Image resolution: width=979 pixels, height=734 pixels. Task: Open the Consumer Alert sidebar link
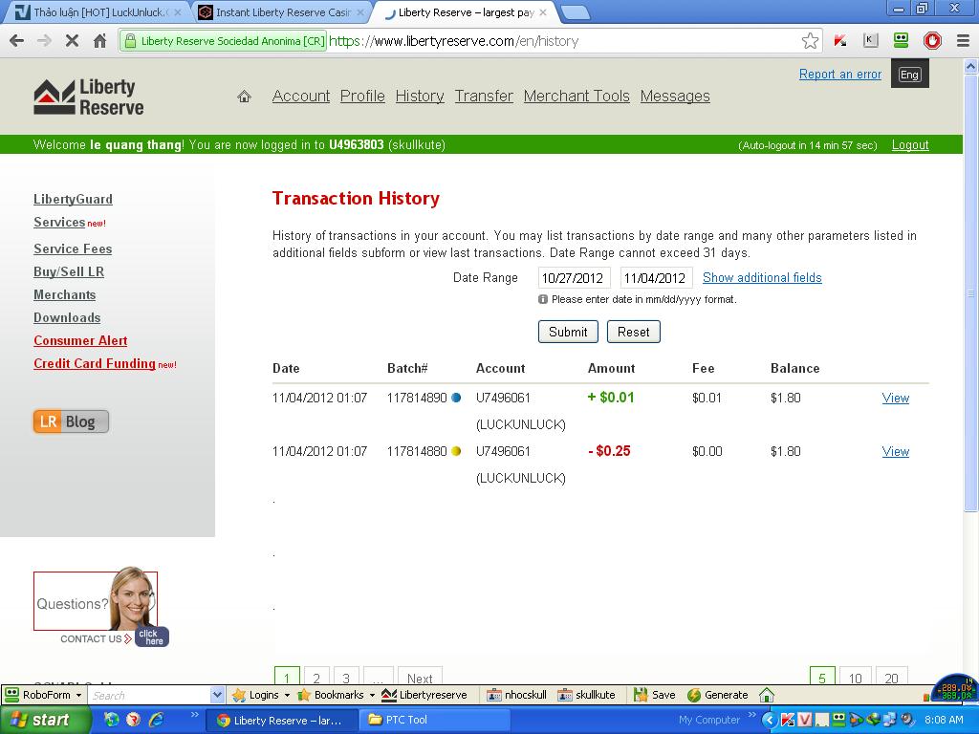[x=80, y=341]
